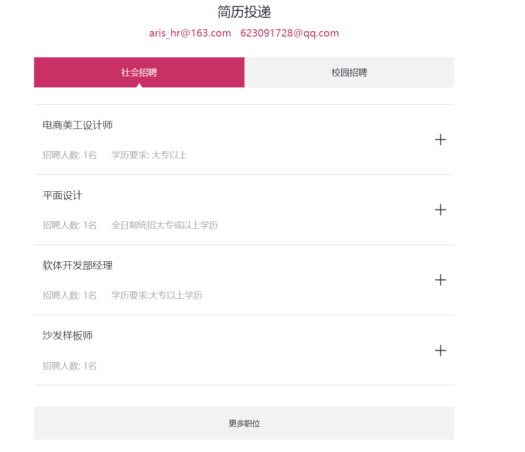Click the 沙发样板师 job title
This screenshot has height=452, width=525.
coord(68,335)
